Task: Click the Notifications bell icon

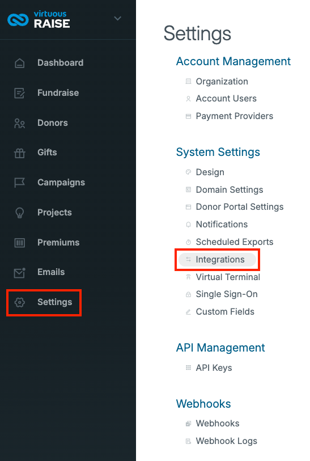Action: [188, 225]
